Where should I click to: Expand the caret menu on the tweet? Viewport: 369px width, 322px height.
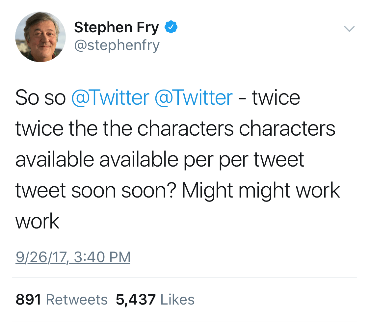(x=349, y=29)
